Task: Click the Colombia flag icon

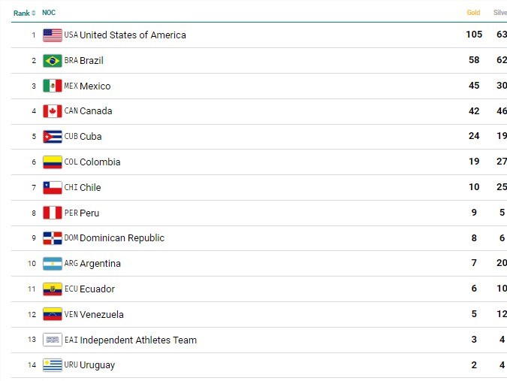Action: [x=52, y=162]
